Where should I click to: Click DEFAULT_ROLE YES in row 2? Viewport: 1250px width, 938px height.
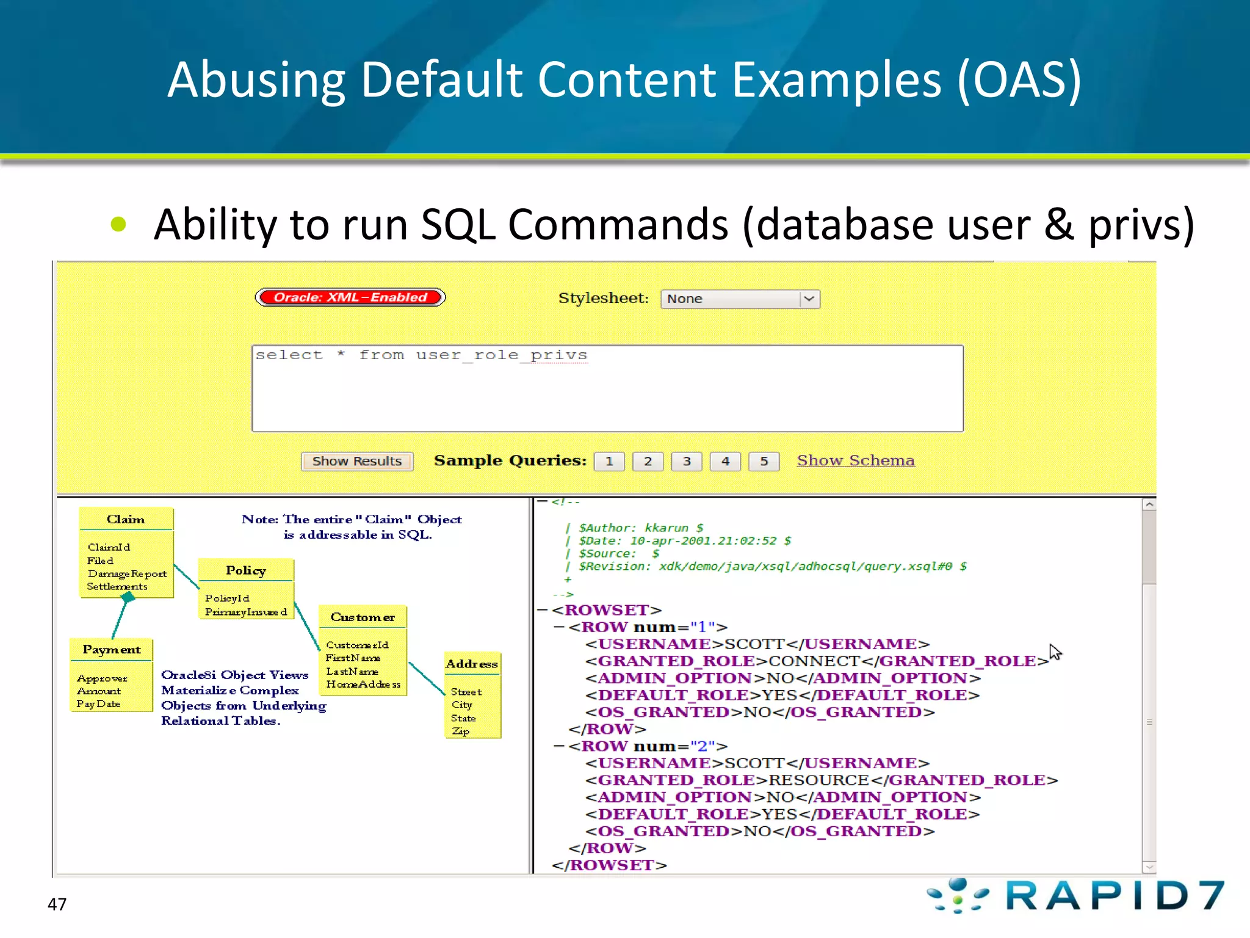click(x=782, y=814)
